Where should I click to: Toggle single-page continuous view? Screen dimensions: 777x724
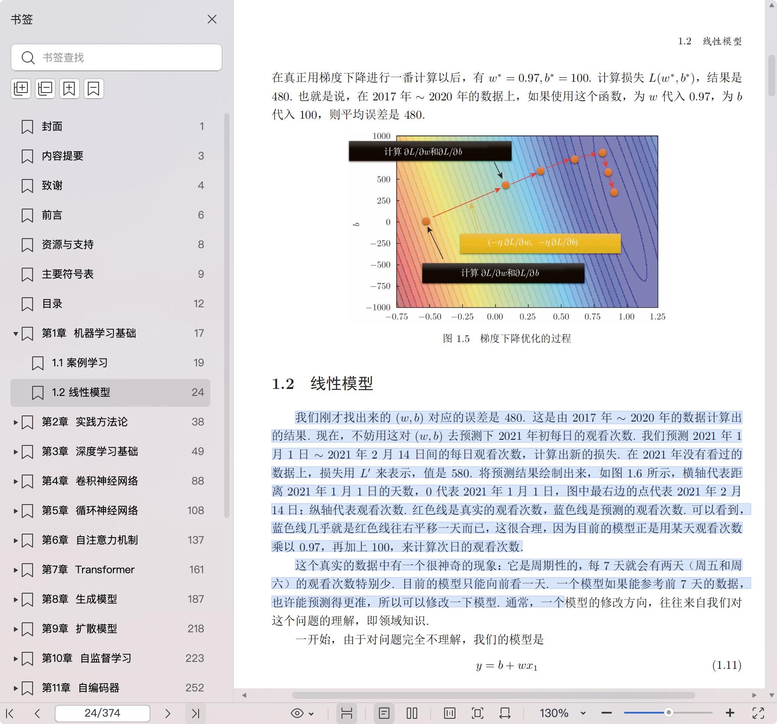[384, 713]
